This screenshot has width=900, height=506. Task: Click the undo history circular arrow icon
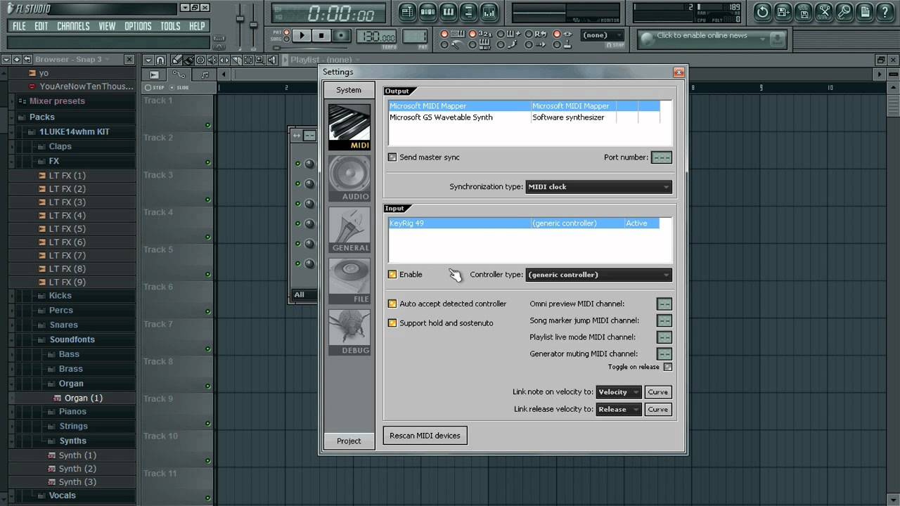762,12
